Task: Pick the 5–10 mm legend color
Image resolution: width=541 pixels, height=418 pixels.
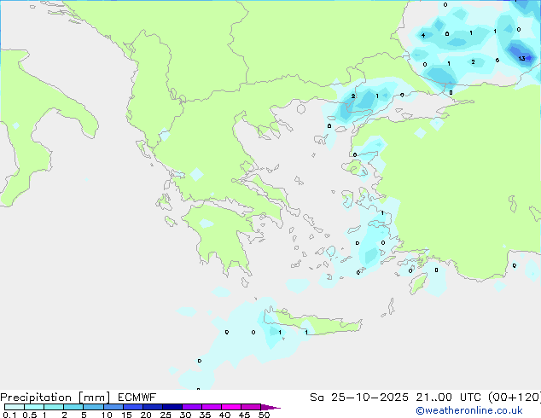Action: (93, 407)
